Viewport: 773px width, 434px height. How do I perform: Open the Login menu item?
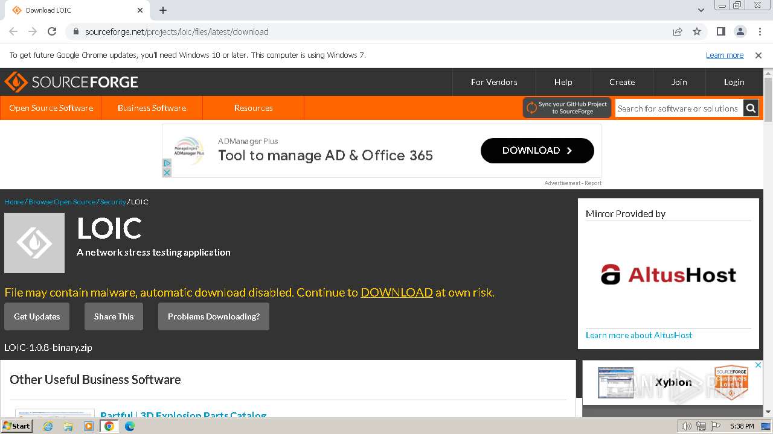[x=734, y=82]
